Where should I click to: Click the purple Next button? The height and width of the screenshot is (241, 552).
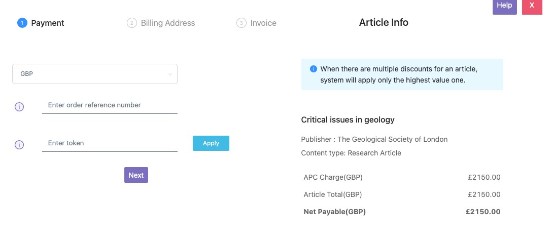[136, 175]
